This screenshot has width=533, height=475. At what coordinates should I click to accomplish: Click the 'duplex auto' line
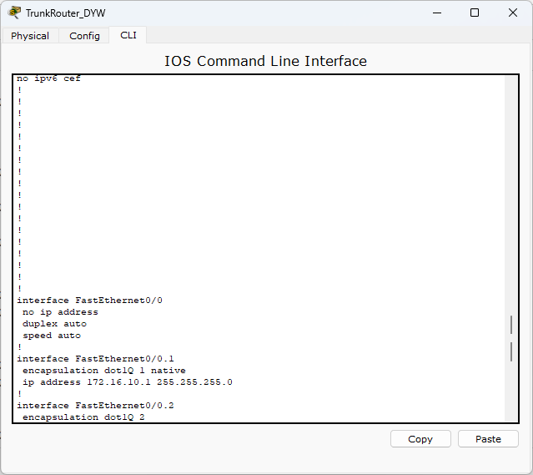pyautogui.click(x=54, y=324)
